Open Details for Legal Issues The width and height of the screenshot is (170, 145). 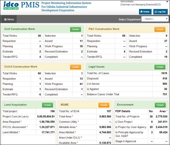pyautogui.click(x=160, y=67)
